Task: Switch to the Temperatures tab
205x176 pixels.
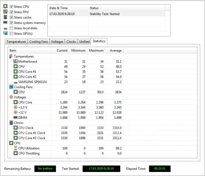Action: (x=16, y=42)
